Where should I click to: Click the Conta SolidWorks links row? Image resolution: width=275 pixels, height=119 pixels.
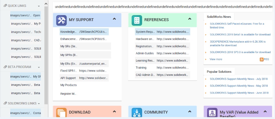pyautogui.click(x=25, y=113)
